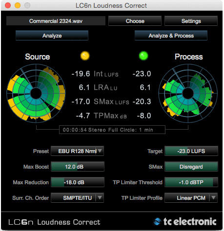Start the Analyze button
The width and height of the screenshot is (224, 231).
(52, 36)
